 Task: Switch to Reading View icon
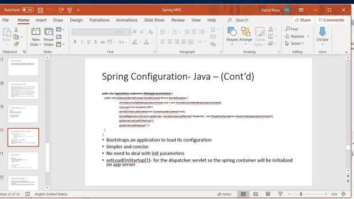(x=268, y=194)
